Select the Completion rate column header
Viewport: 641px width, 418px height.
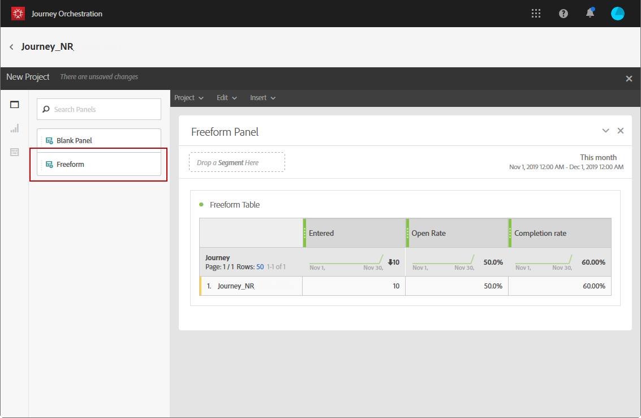pyautogui.click(x=560, y=233)
